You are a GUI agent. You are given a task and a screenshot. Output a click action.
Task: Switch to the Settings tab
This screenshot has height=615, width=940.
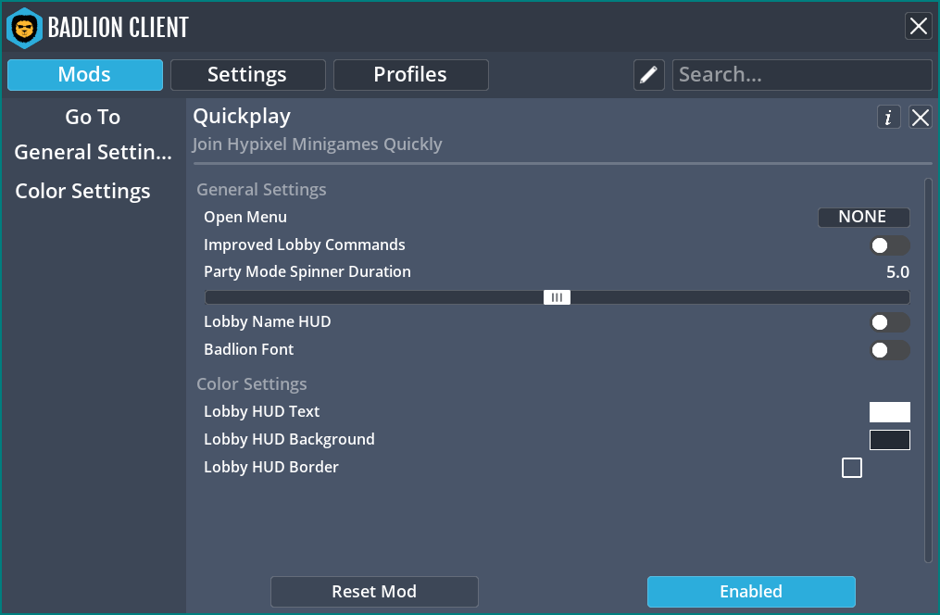point(247,74)
